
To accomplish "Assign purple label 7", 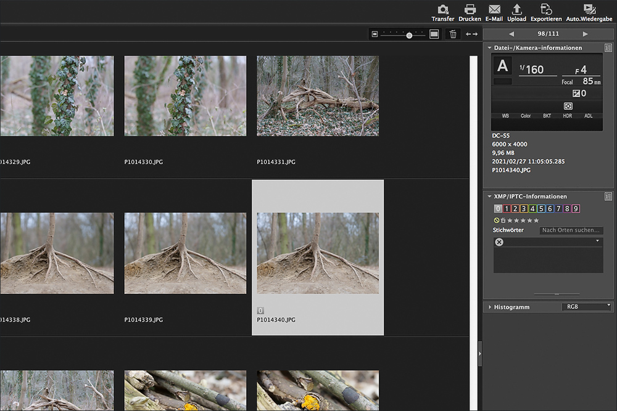I will pos(558,209).
